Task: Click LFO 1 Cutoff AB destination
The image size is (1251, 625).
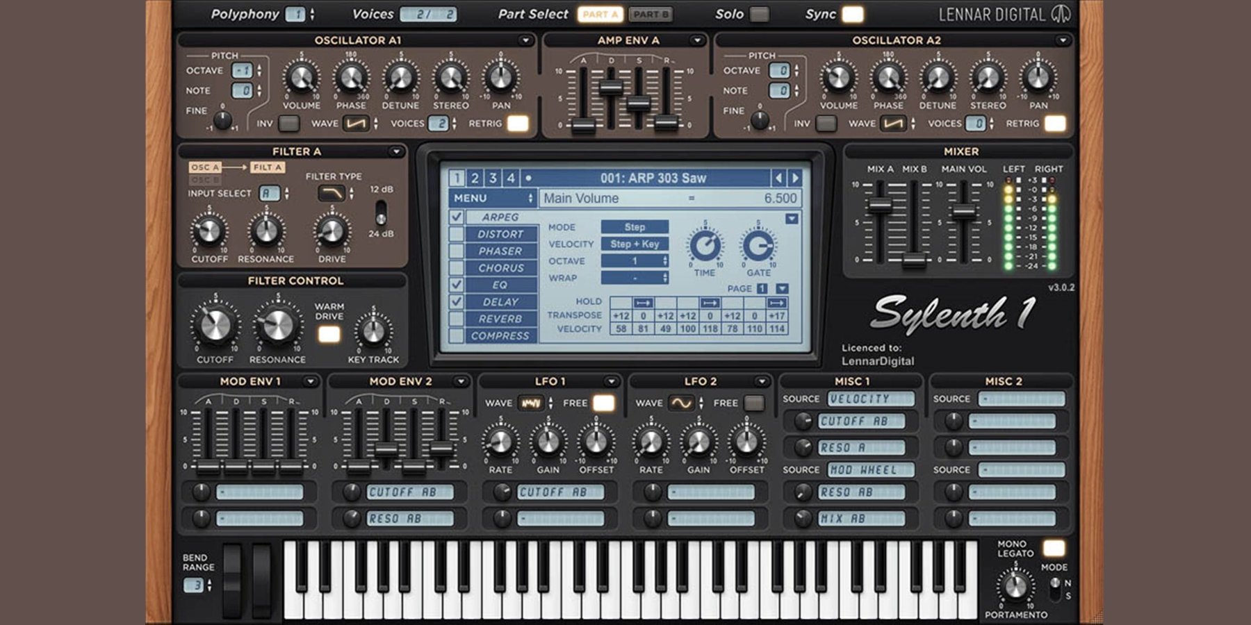Action: coord(560,492)
